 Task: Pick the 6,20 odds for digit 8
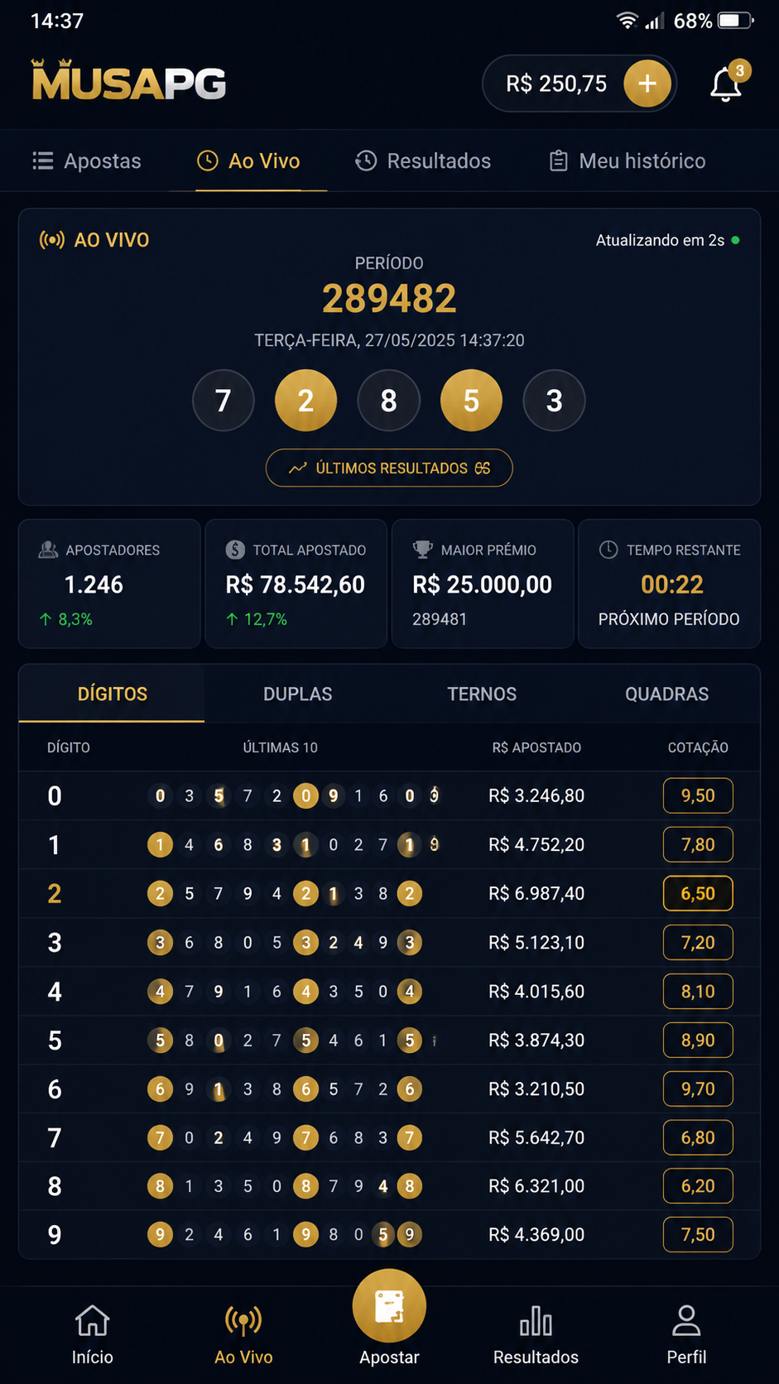[698, 1186]
